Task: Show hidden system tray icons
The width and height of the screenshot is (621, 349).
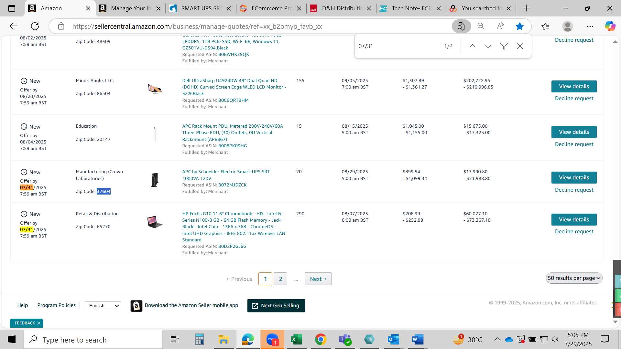Action: [497, 339]
